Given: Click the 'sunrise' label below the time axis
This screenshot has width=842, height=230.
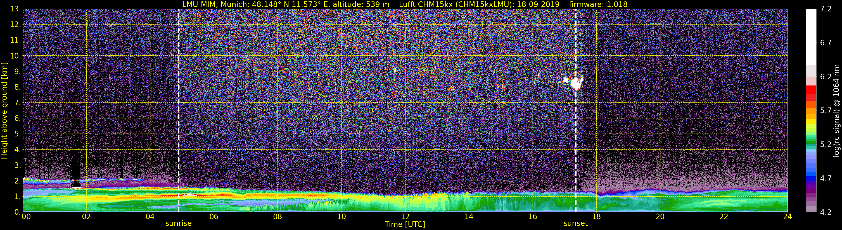Looking at the screenshot, I should (x=179, y=223).
